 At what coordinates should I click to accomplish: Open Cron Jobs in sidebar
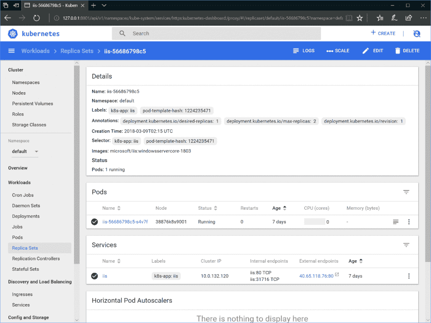coord(23,195)
